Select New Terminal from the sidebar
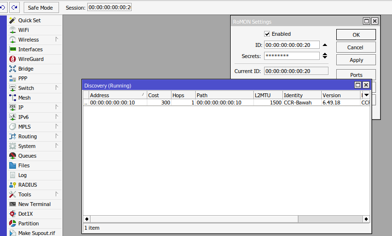 (x=34, y=204)
